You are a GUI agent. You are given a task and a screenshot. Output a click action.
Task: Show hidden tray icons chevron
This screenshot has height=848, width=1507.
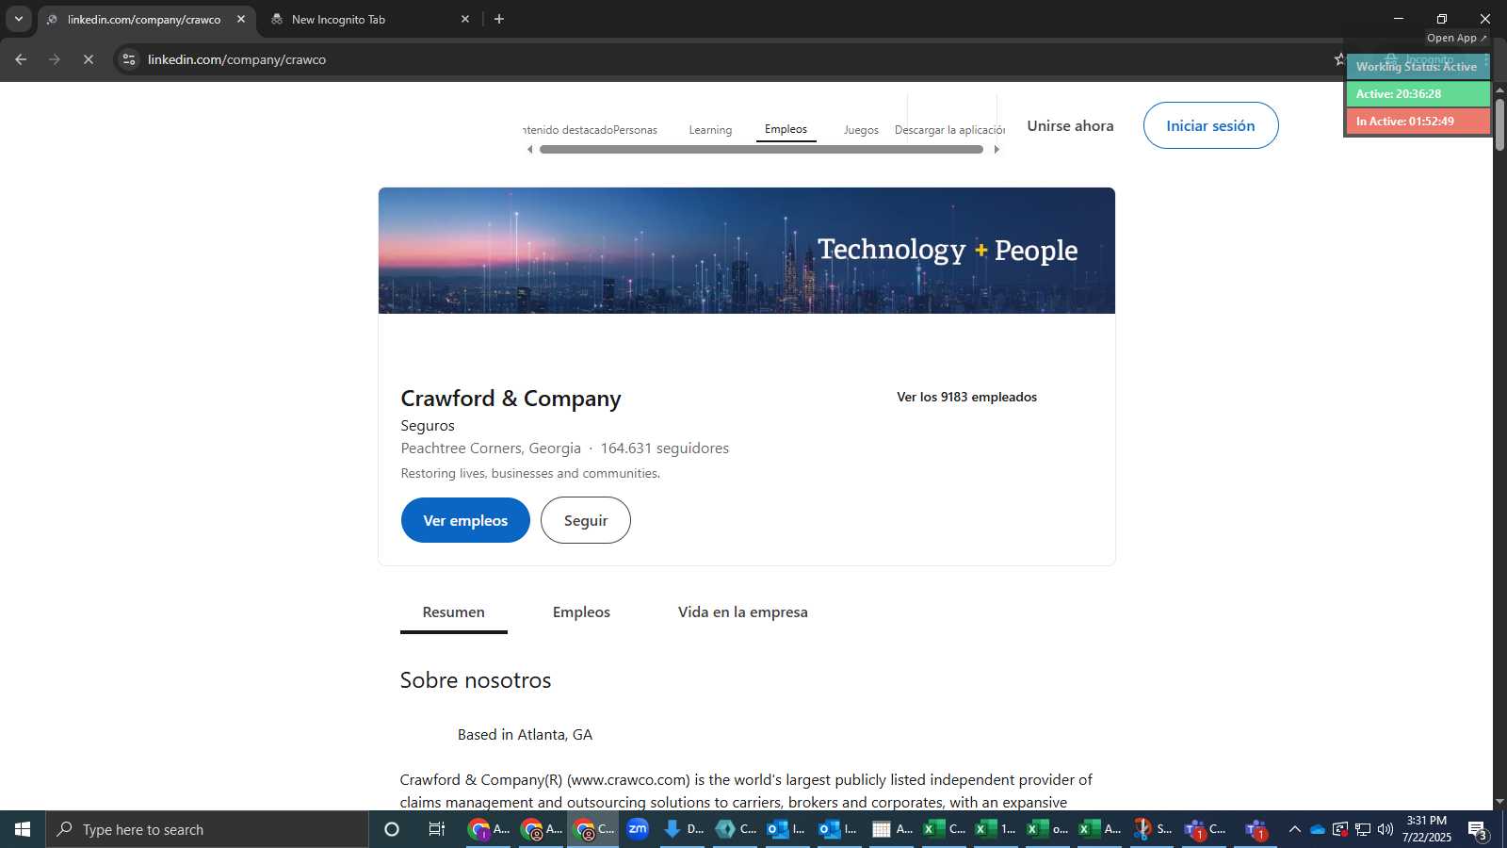tap(1294, 829)
